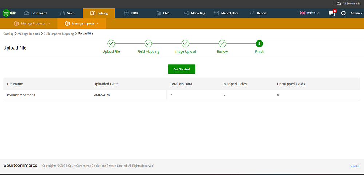Click the Total No.Data column header
The height and width of the screenshot is (175, 364).
pyautogui.click(x=181, y=84)
